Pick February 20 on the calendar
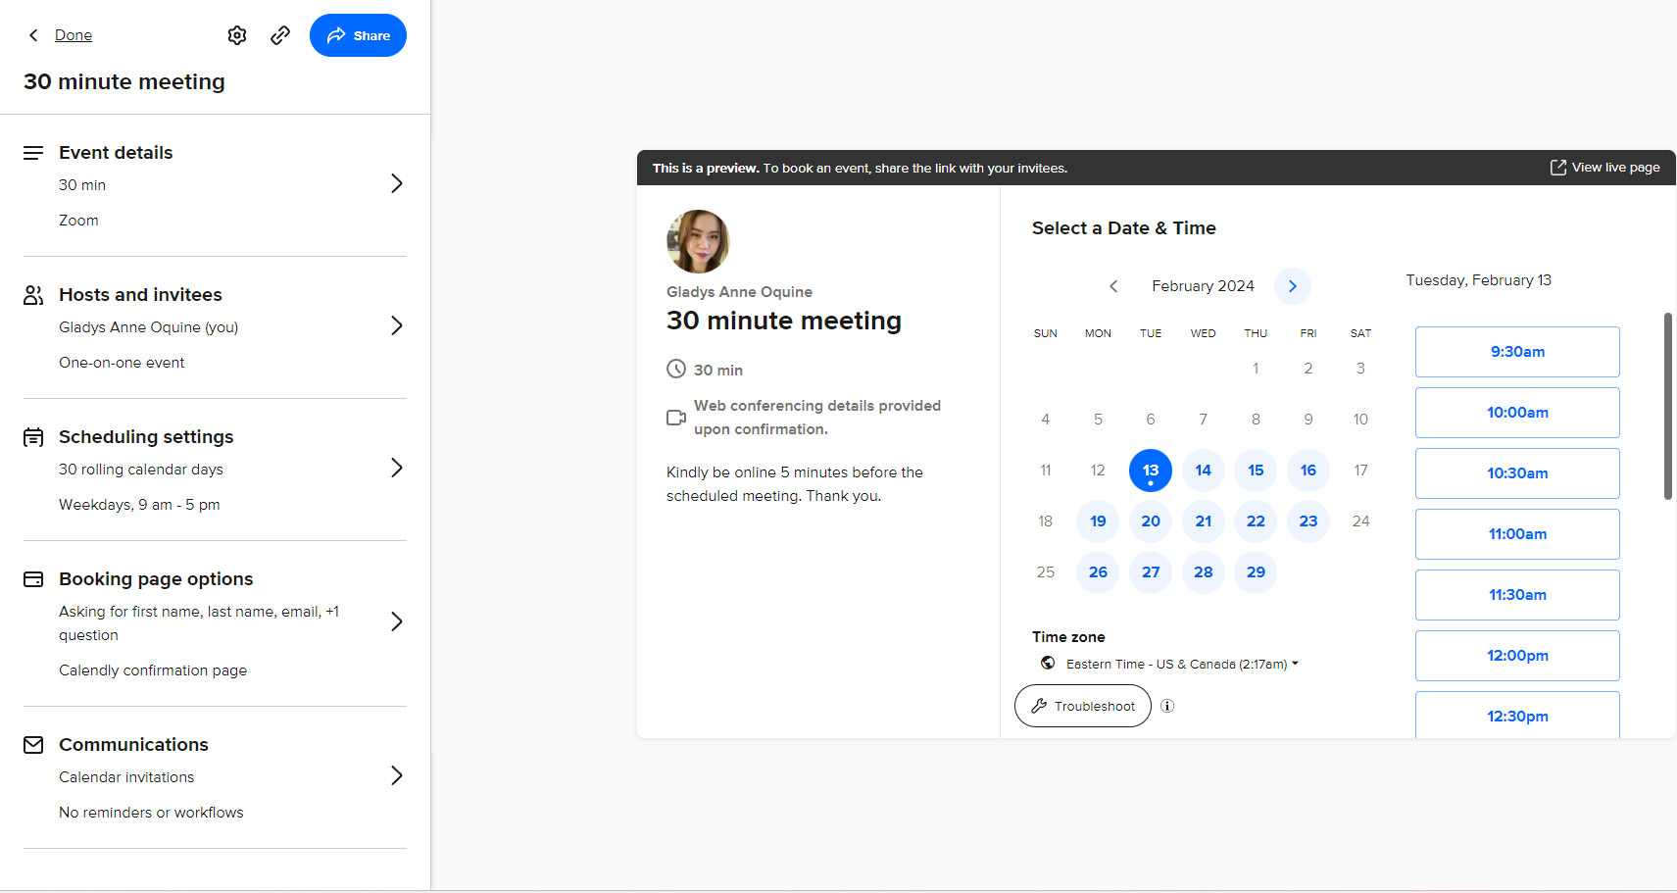Image resolution: width=1677 pixels, height=893 pixels. pyautogui.click(x=1151, y=521)
